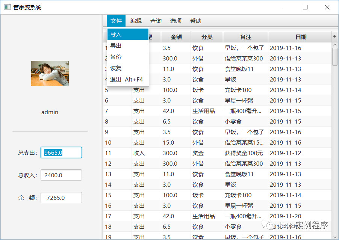The height and width of the screenshot is (240, 339).
Task: Click the 总支出 field showing 9665.0
Action: click(61, 152)
